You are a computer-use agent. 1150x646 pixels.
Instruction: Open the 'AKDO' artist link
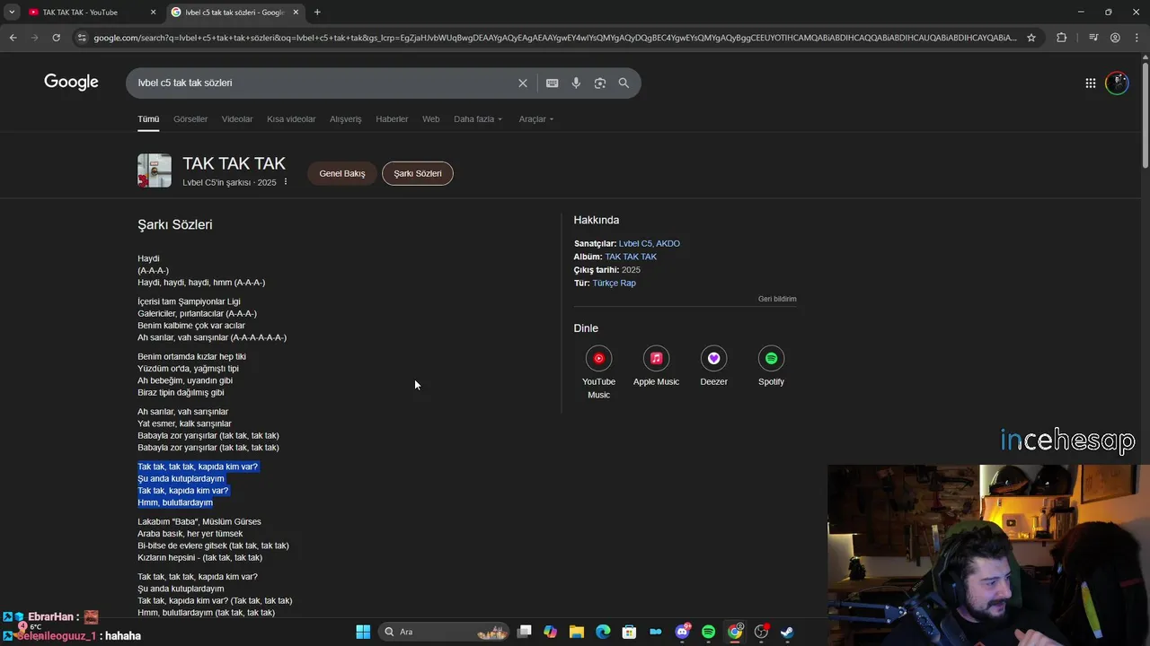click(668, 244)
